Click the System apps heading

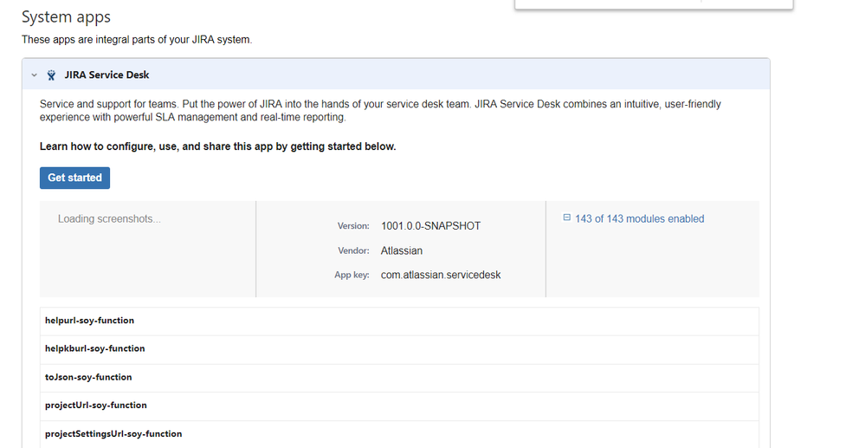(x=66, y=17)
